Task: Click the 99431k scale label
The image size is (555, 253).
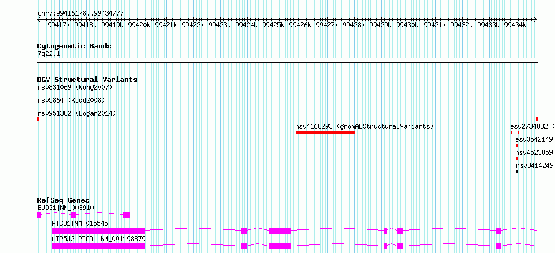Action: [x=434, y=25]
